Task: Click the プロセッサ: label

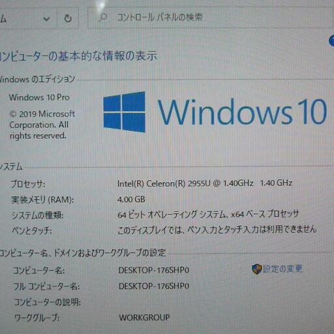Action: point(28,184)
